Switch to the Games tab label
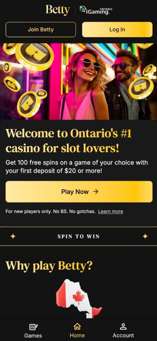Image resolution: width=157 pixels, height=341 pixels. tap(33, 336)
